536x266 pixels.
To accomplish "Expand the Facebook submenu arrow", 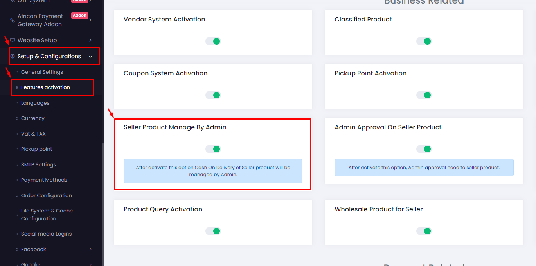I will (90, 249).
